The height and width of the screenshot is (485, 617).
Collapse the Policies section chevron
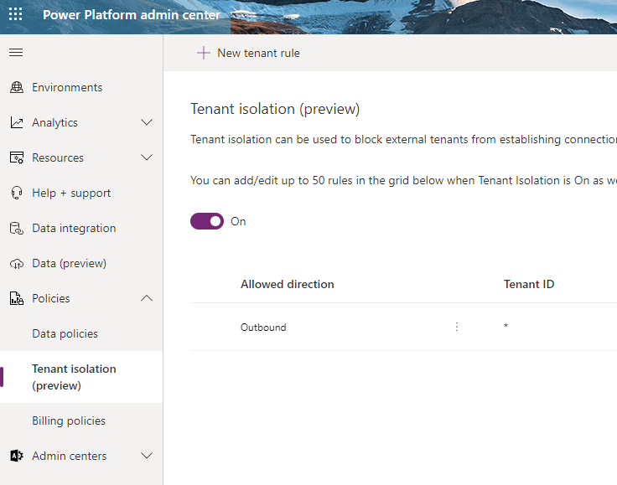[x=147, y=299]
